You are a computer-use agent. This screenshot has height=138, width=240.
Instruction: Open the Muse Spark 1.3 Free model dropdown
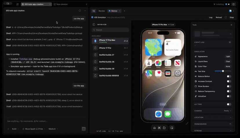click(34, 129)
